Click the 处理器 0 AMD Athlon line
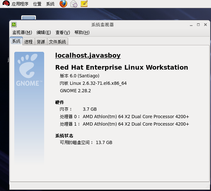Screen dimensions: 211x191 point(124,117)
